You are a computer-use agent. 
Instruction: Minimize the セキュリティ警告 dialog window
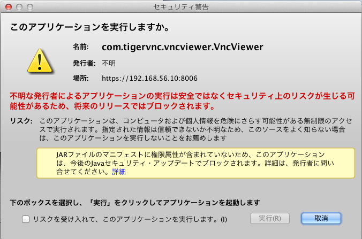(x=19, y=7)
